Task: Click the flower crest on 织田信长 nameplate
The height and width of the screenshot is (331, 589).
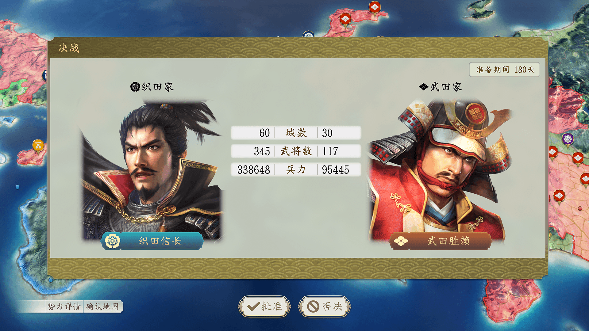Action: click(x=112, y=241)
